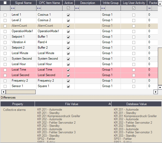Click the horizontal scrollbar right arrow

[155, 92]
